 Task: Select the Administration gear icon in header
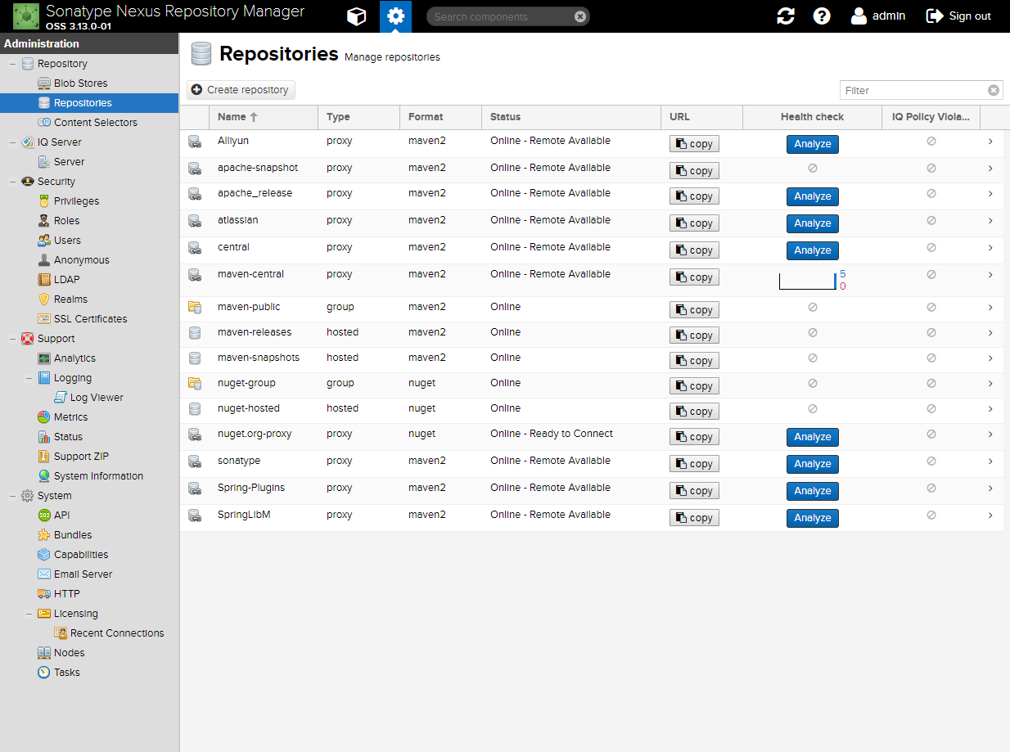396,16
